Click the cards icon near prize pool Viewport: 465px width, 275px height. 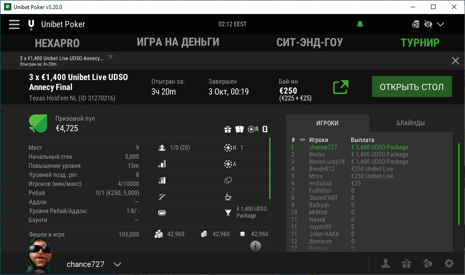coord(239,129)
